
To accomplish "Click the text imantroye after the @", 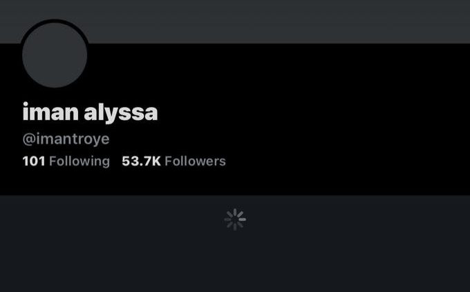I will 73,139.
